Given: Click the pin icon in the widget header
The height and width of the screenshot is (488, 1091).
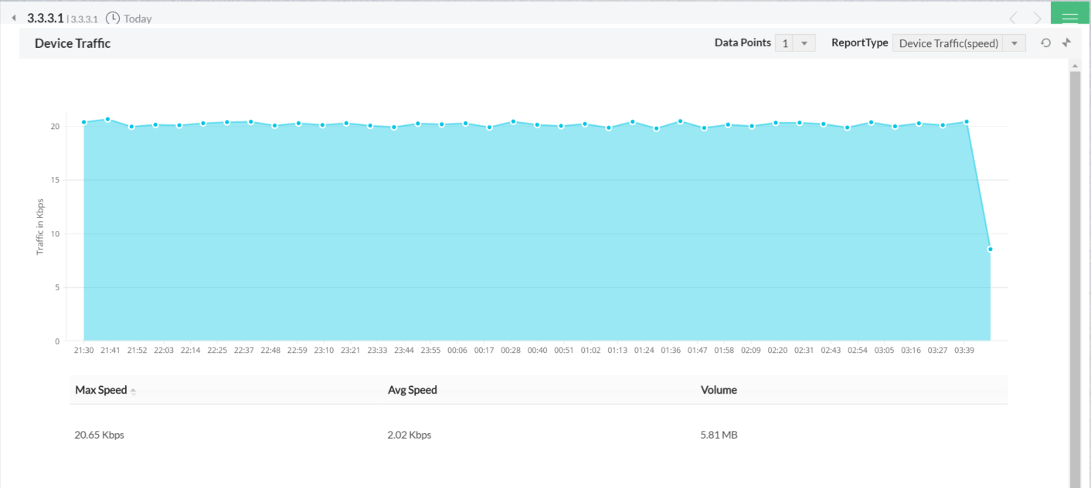Looking at the screenshot, I should 1067,43.
